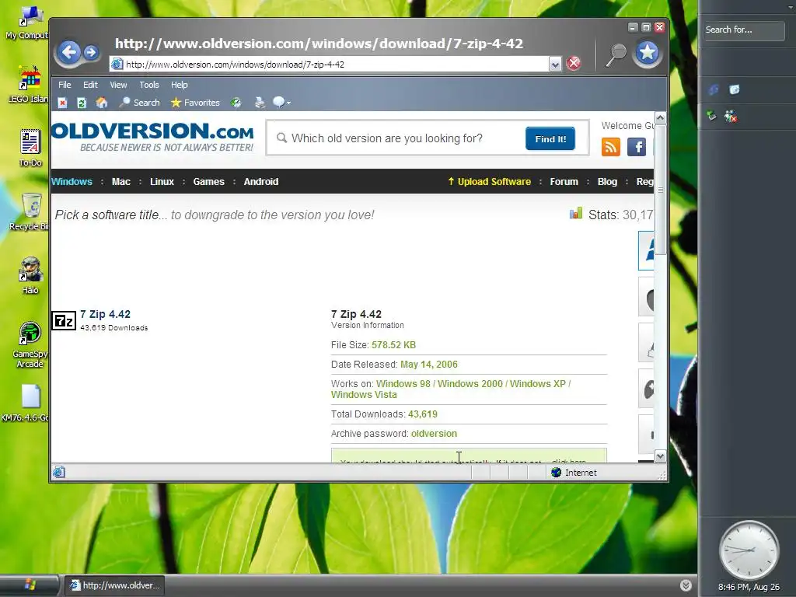The width and height of the screenshot is (796, 597).
Task: Click the date May 14, 2006
Action: [429, 365]
